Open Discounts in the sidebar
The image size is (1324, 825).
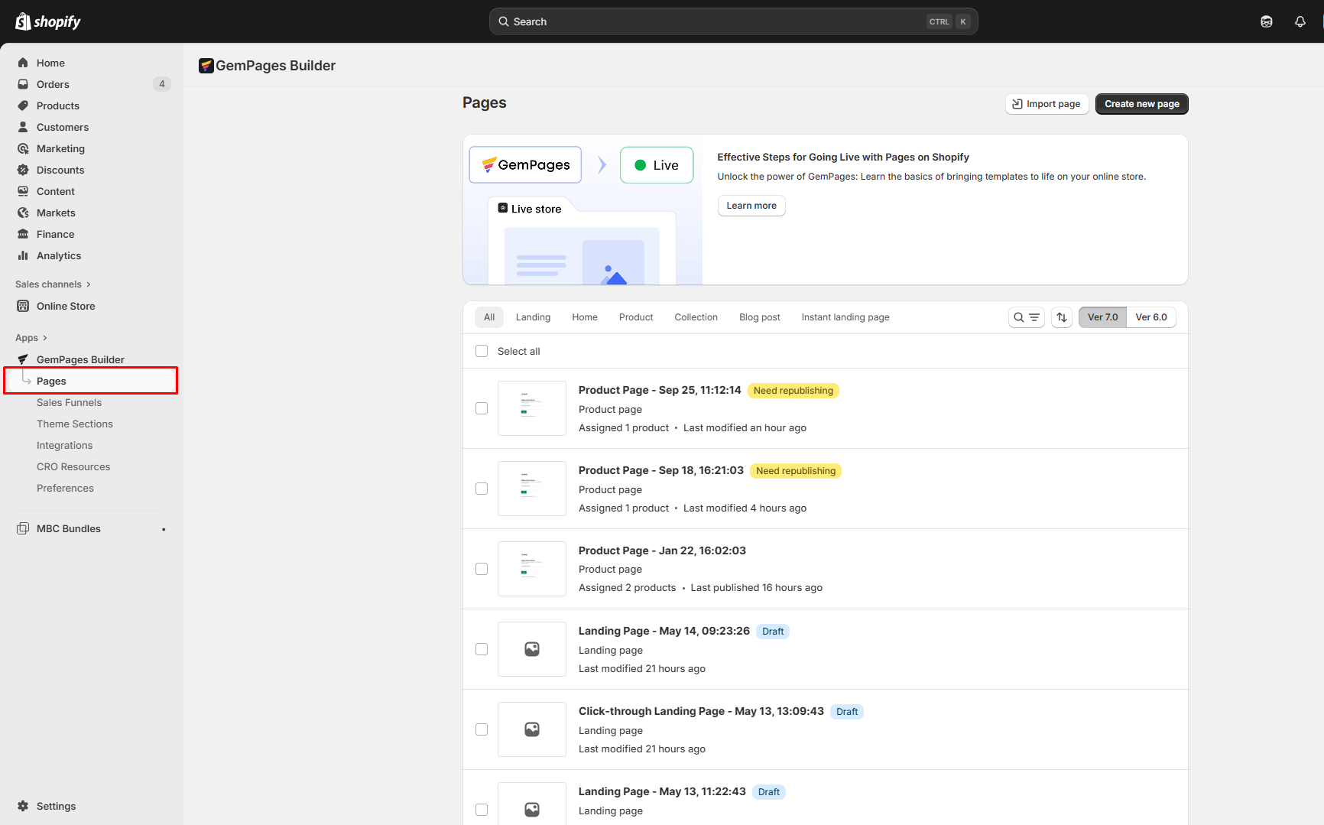pyautogui.click(x=60, y=170)
